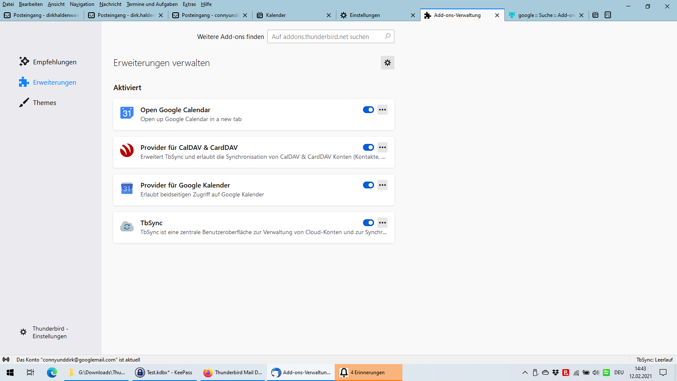Open the Datei menu
The image size is (677, 381).
(x=8, y=4)
